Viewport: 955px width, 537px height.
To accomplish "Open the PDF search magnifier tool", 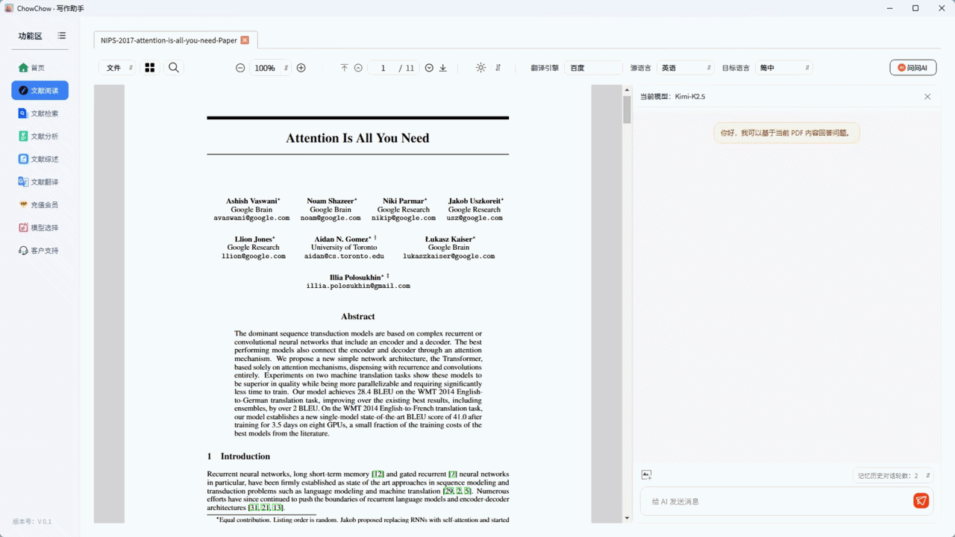I will tap(174, 68).
